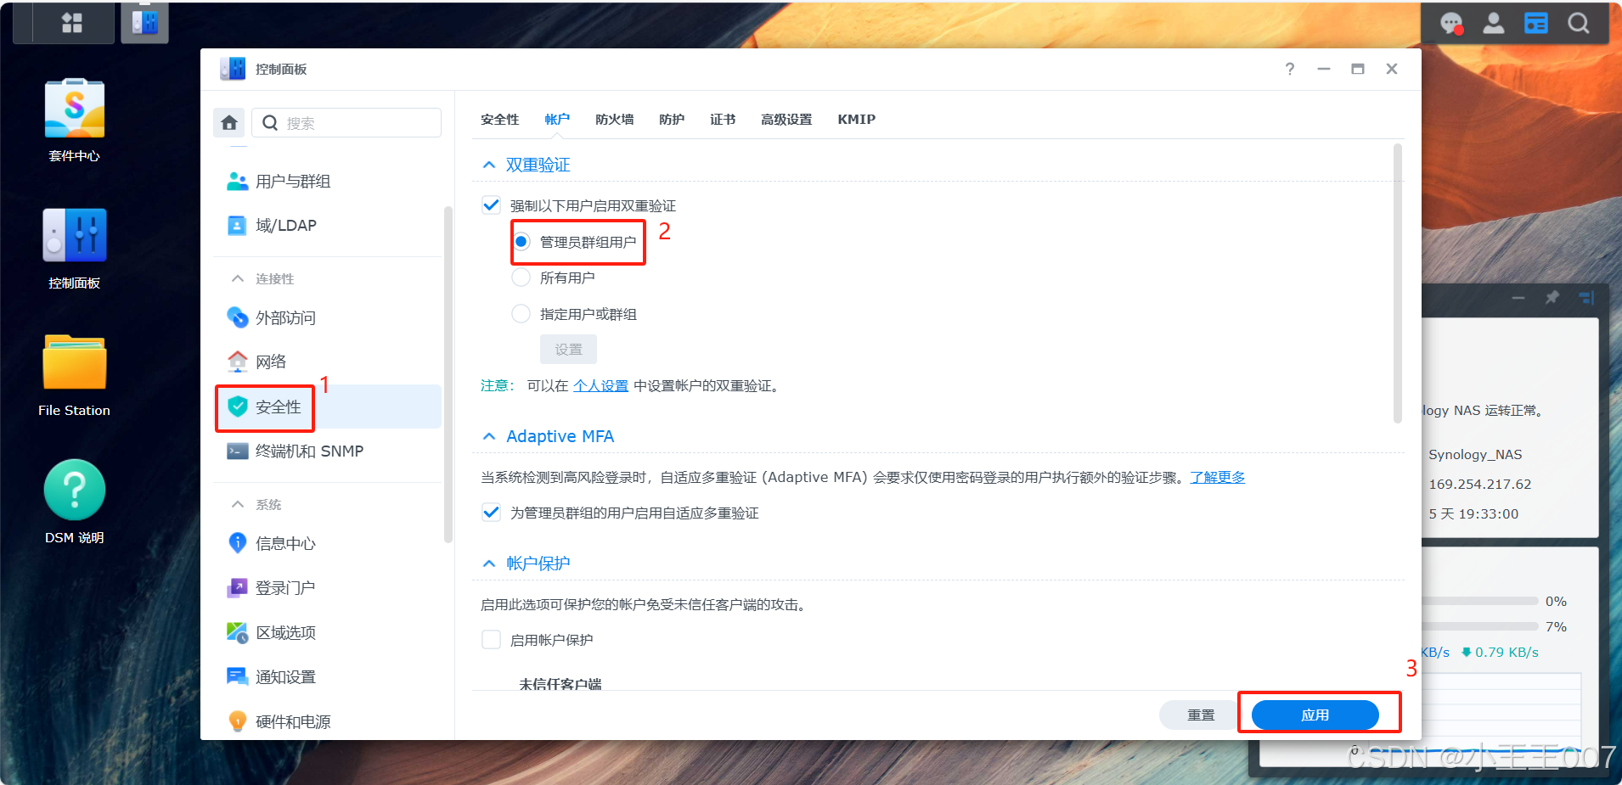The image size is (1622, 785).
Task: Open Network (网络) settings
Action: (x=327, y=362)
